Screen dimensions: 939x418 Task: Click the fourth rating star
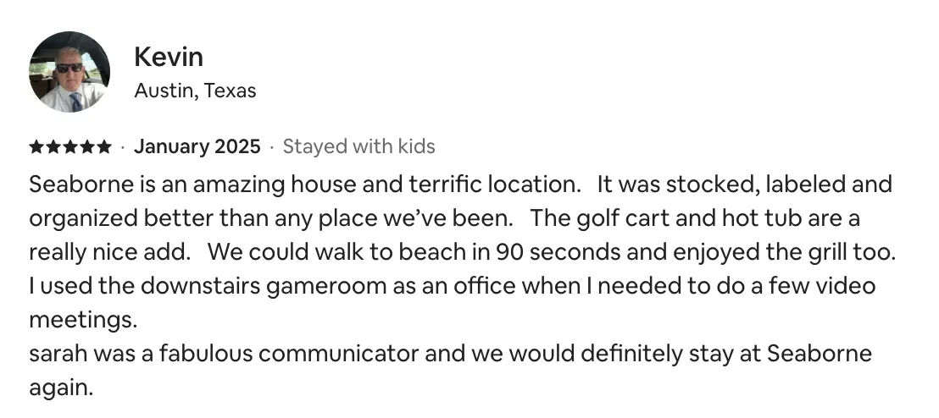[86, 147]
